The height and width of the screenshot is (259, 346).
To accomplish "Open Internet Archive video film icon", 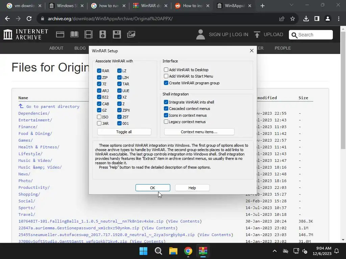I will point(88,34).
